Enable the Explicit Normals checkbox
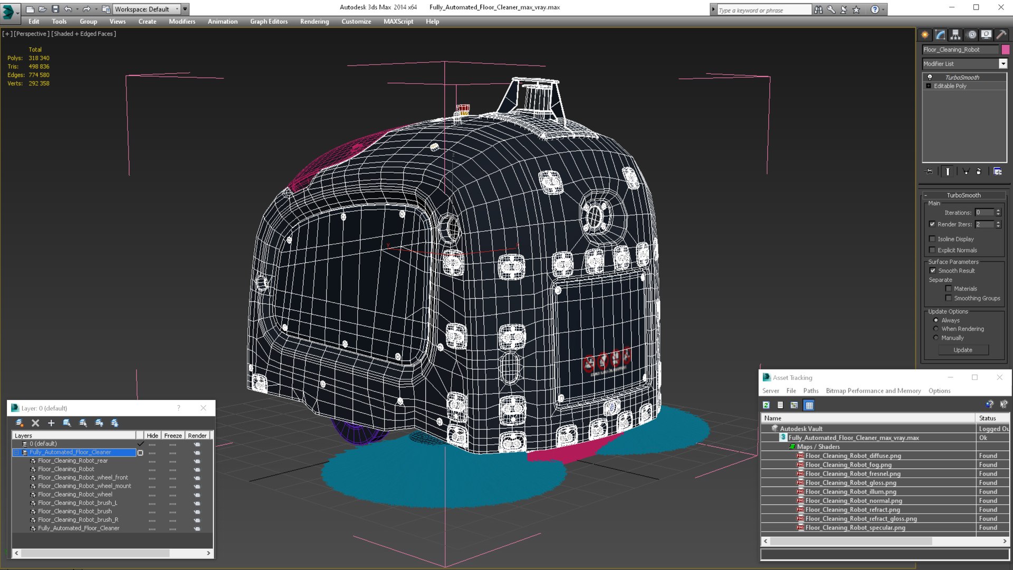The image size is (1013, 570). click(932, 250)
